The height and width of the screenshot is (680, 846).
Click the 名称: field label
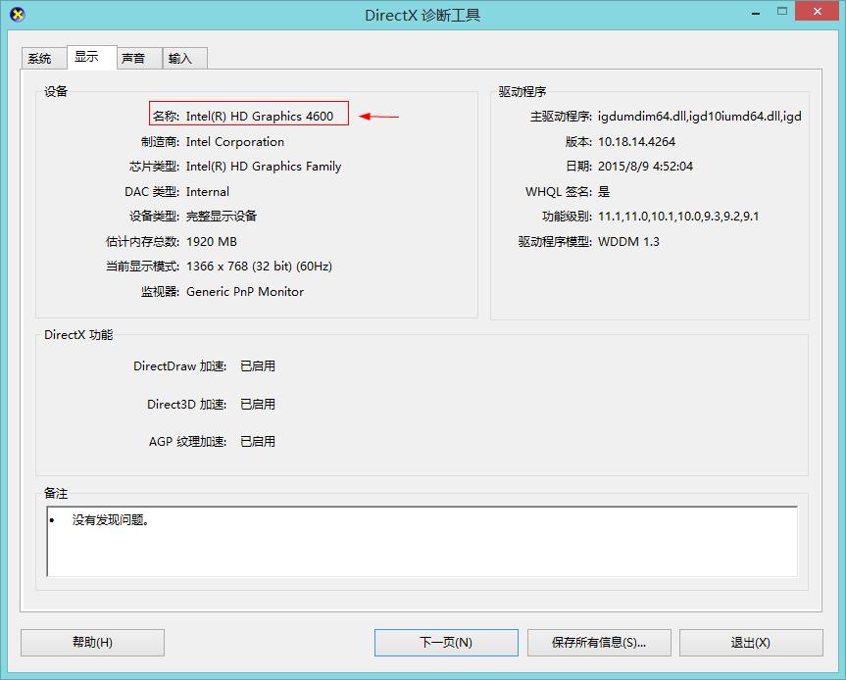[166, 117]
